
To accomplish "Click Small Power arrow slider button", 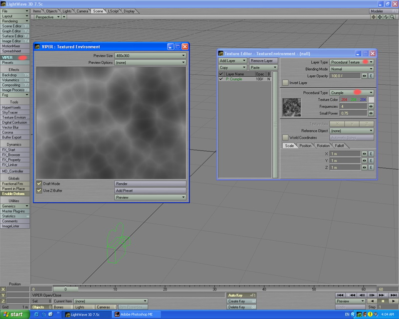I will click(371, 113).
